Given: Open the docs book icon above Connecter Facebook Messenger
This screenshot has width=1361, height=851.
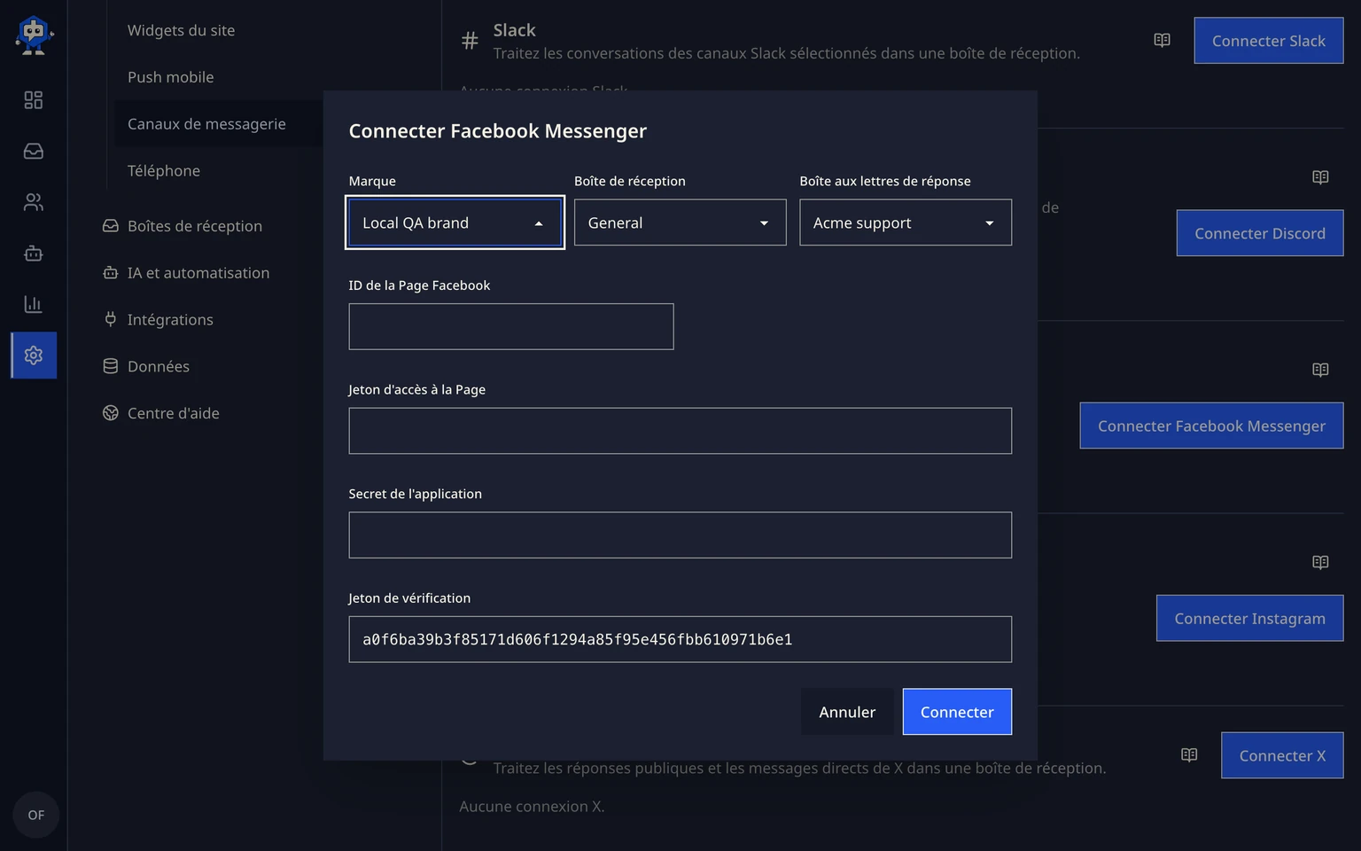Looking at the screenshot, I should (x=1320, y=370).
